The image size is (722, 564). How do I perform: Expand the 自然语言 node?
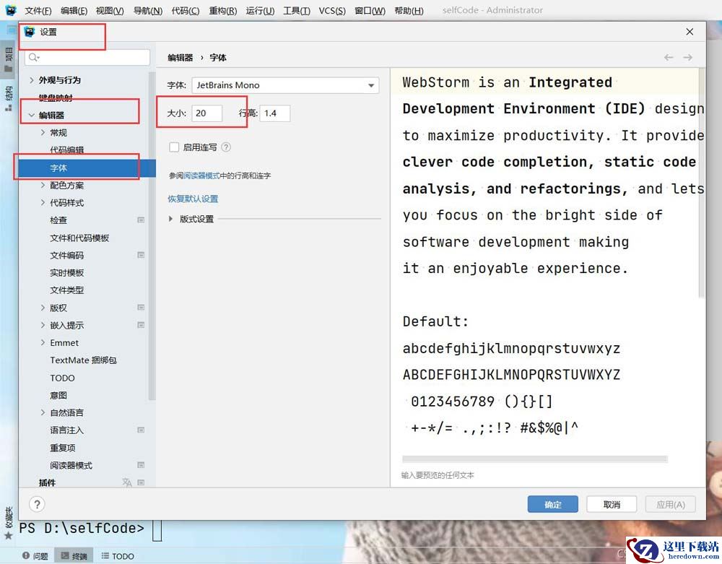(43, 412)
